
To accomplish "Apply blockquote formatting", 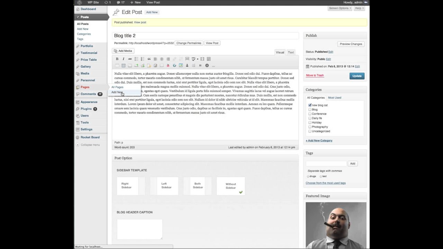I will (149, 59).
